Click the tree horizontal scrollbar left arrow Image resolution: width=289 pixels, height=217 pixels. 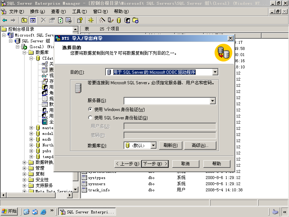click(x=3, y=195)
